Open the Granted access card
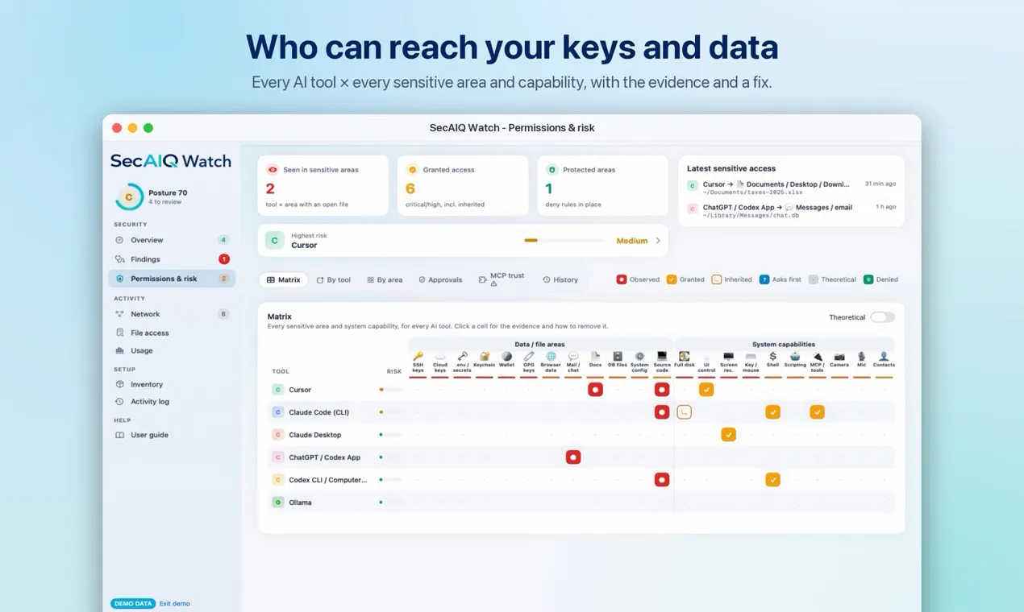1024x612 pixels. 463,186
